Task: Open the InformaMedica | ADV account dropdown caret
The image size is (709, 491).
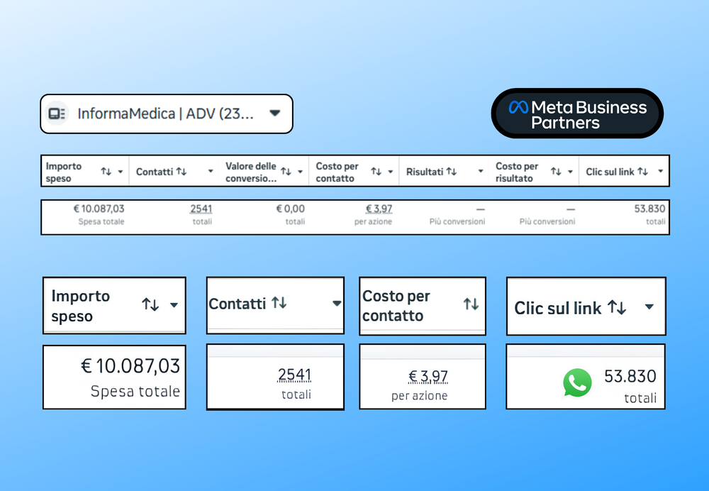Action: pos(275,113)
